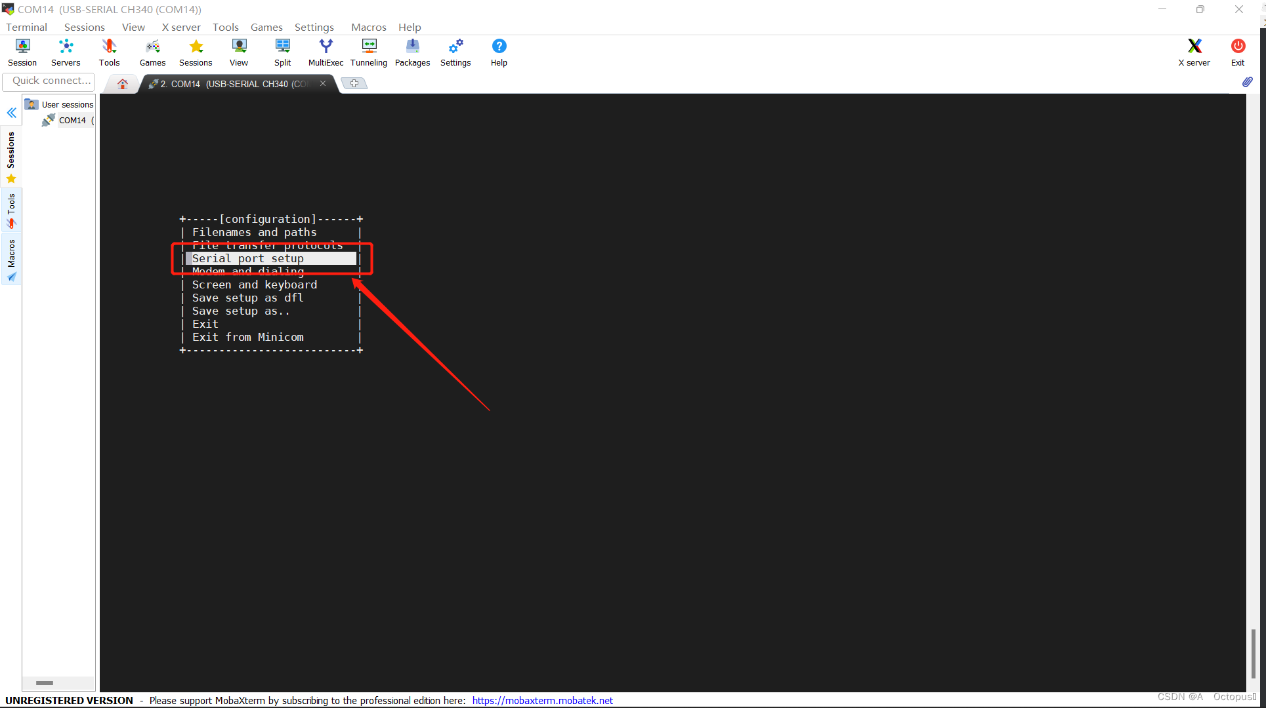The width and height of the screenshot is (1266, 708).
Task: Select 'Exit from Minicom' entry
Action: coord(248,337)
